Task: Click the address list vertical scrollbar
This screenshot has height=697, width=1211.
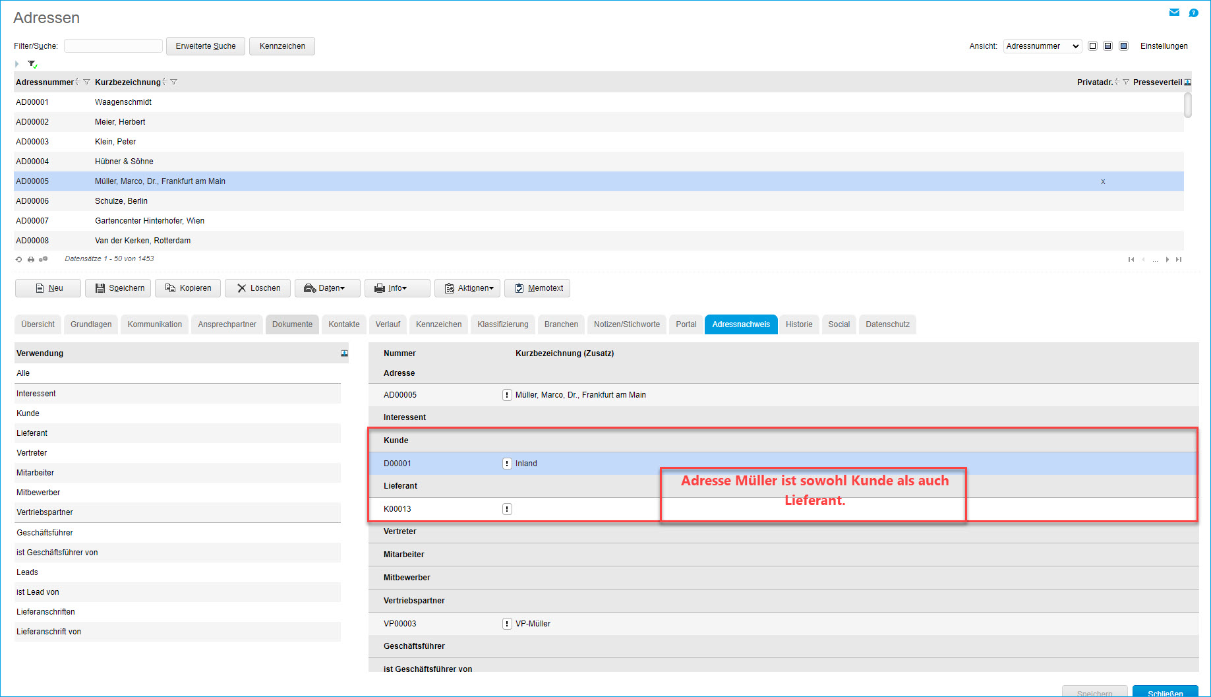Action: coord(1187,106)
